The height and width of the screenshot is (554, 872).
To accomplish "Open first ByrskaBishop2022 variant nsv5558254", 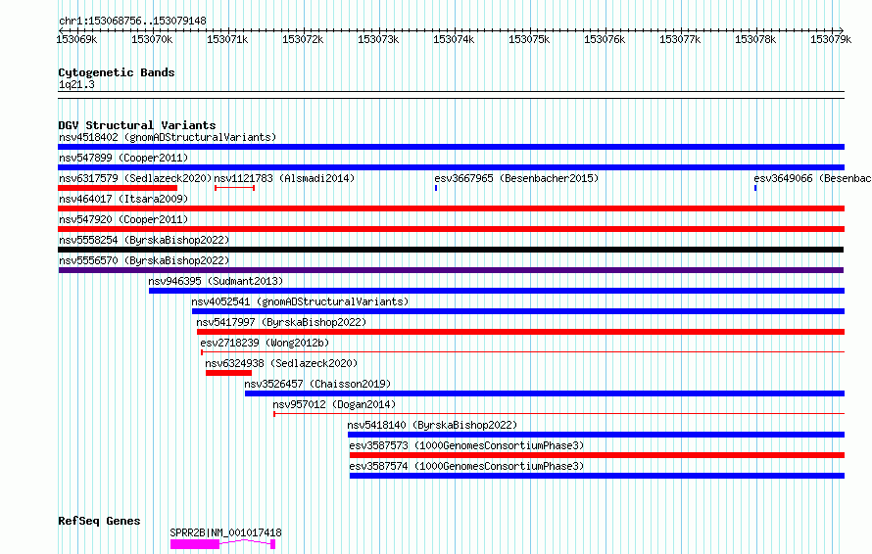I will pyautogui.click(x=144, y=240).
